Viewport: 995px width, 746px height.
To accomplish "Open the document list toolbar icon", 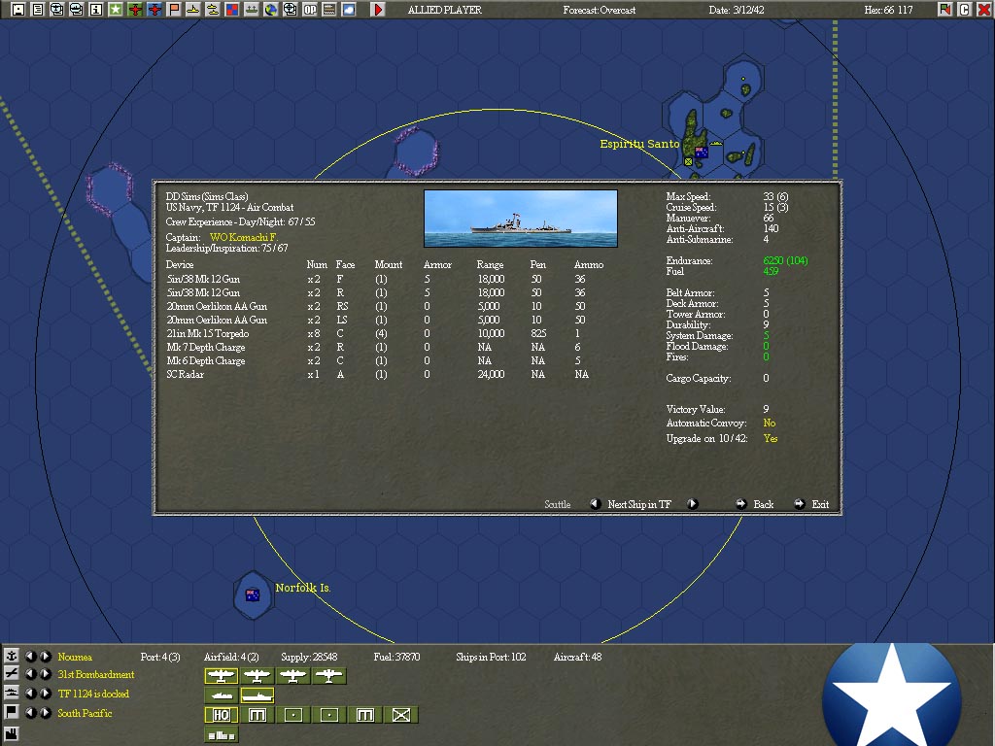I will (x=38, y=10).
